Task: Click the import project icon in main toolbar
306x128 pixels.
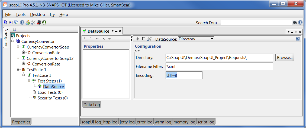Action: click(11, 22)
